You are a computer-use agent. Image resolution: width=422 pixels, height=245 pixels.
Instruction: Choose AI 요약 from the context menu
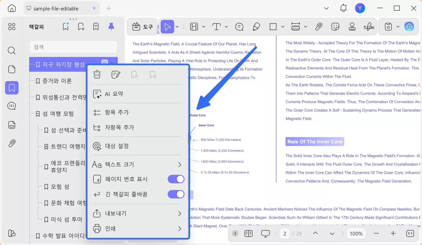(x=113, y=93)
